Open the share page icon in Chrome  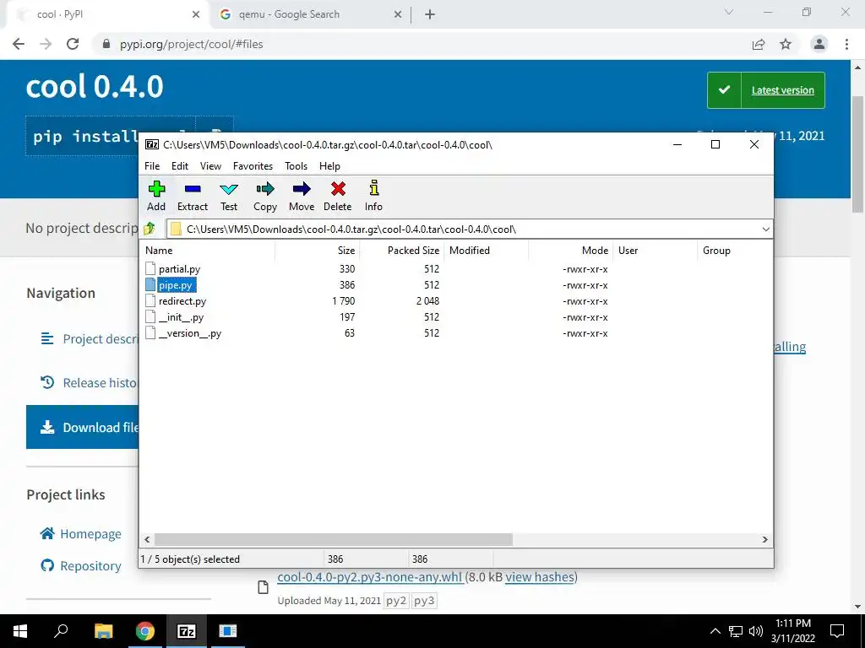pyautogui.click(x=759, y=44)
